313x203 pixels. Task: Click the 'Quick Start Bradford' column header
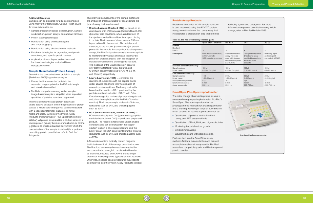tap(212, 43)
